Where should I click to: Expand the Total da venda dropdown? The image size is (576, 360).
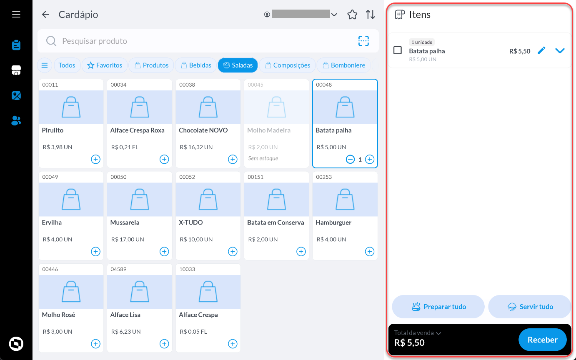pyautogui.click(x=418, y=333)
